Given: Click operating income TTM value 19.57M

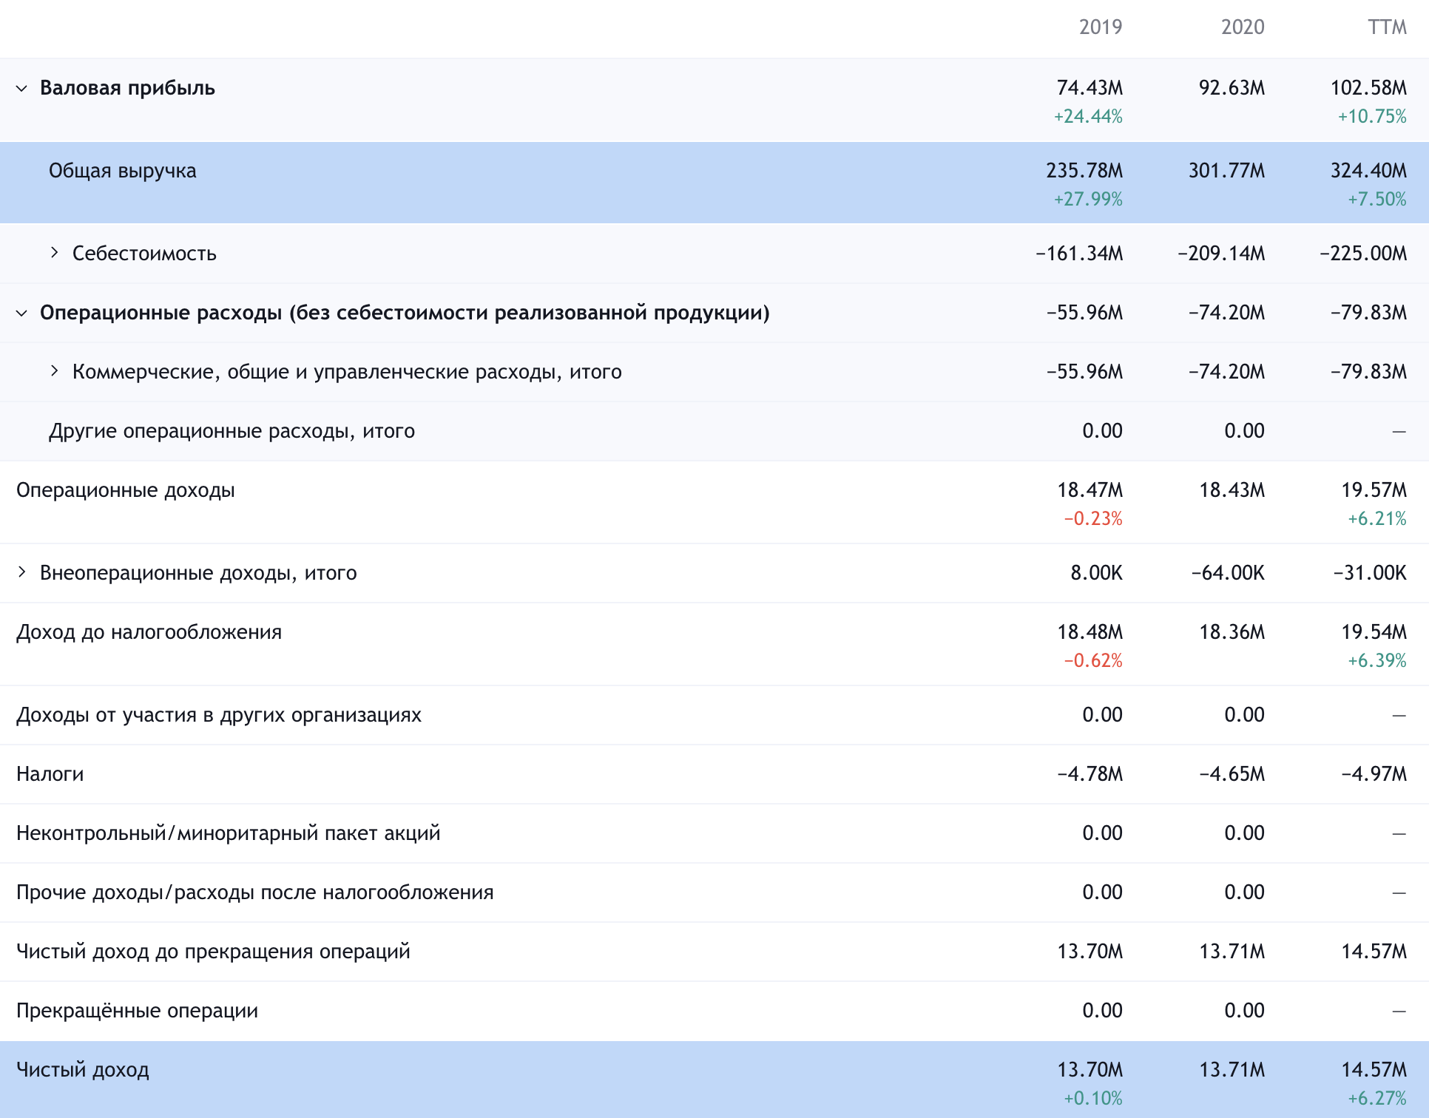Looking at the screenshot, I should click(x=1374, y=490).
